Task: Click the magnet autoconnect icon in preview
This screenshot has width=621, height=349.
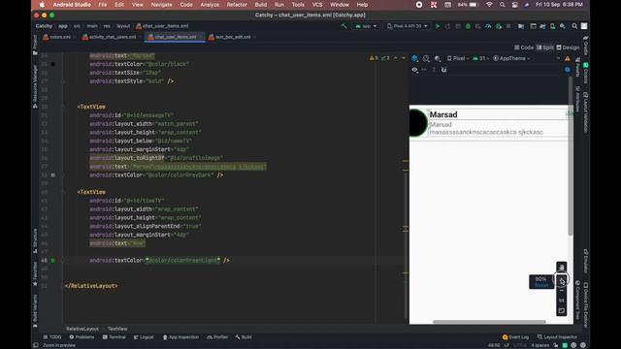Action: [x=444, y=70]
